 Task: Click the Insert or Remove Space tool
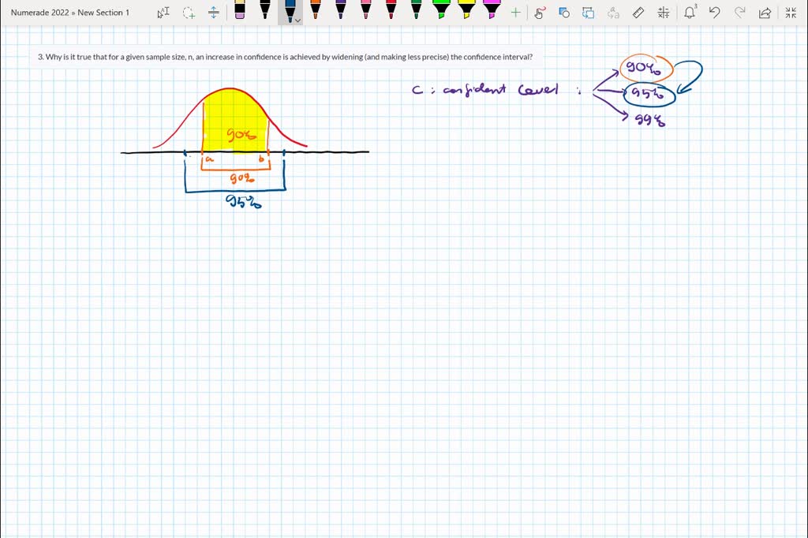(x=213, y=13)
